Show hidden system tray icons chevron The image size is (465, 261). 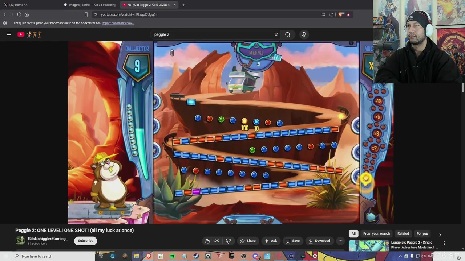(x=400, y=256)
